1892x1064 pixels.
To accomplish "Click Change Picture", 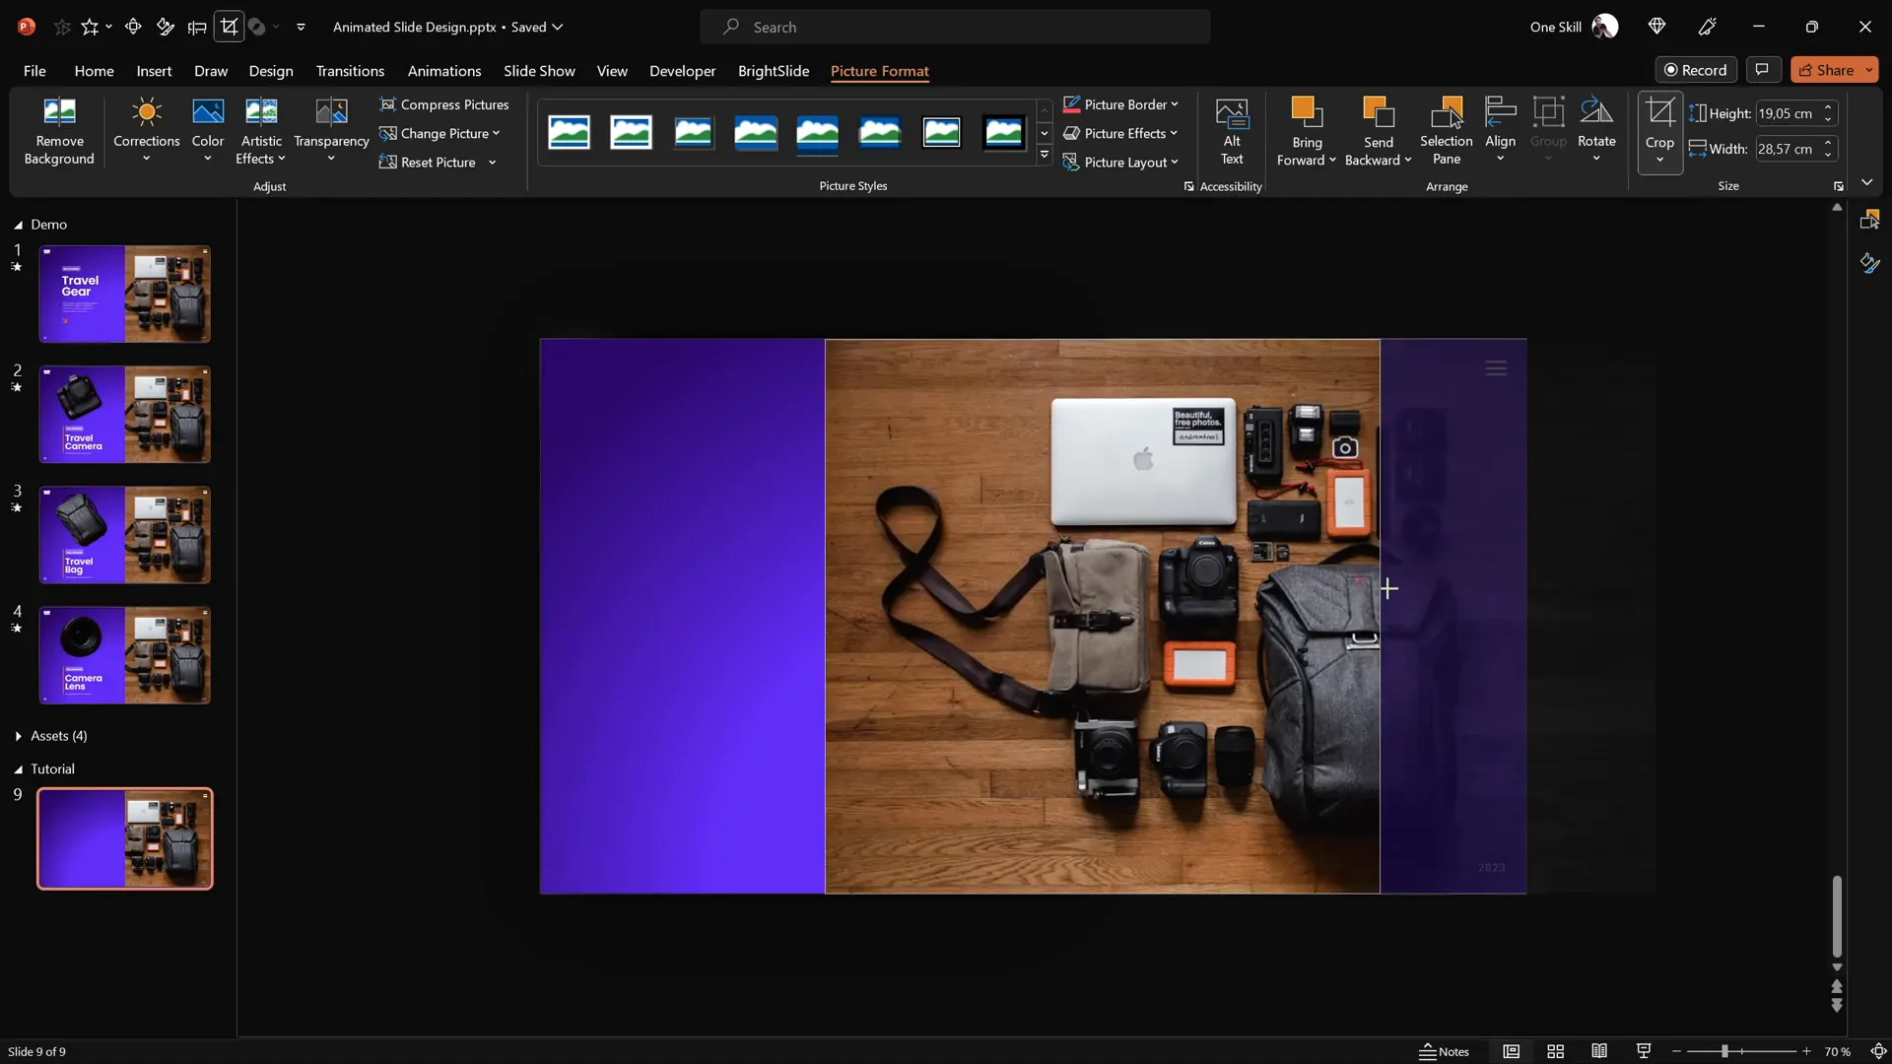I will coord(439,133).
